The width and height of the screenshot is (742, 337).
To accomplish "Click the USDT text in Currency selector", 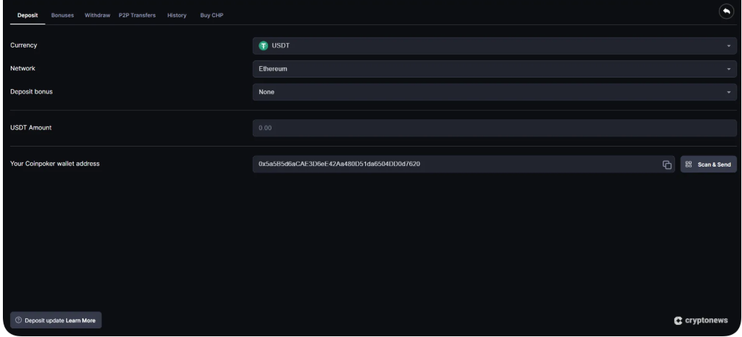I will [x=280, y=46].
